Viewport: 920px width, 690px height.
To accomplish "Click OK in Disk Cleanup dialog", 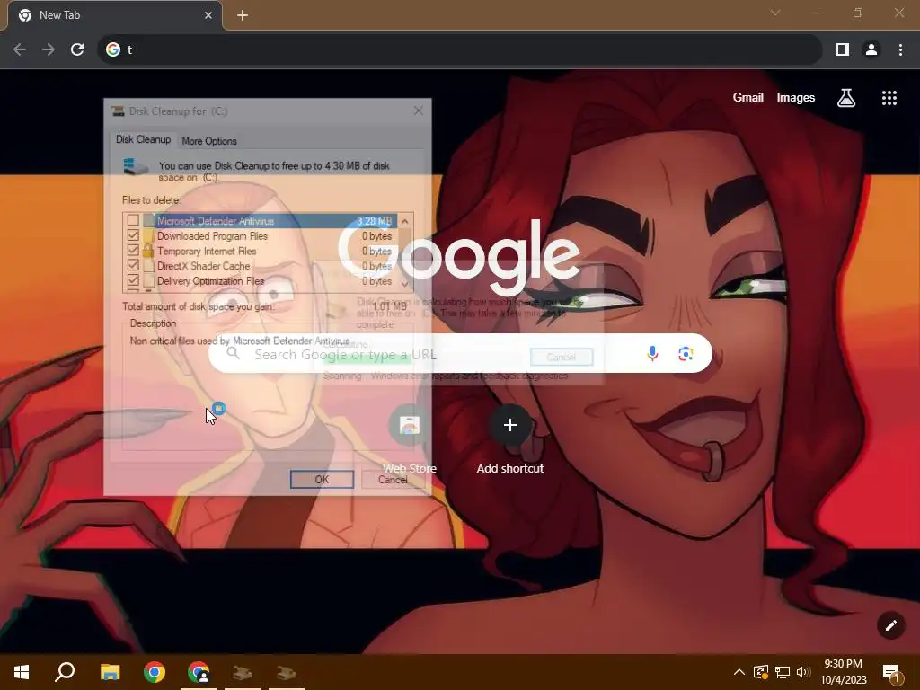I will (x=322, y=480).
